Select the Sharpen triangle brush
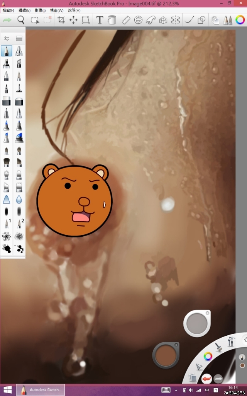The height and width of the screenshot is (396, 247). coord(7,200)
